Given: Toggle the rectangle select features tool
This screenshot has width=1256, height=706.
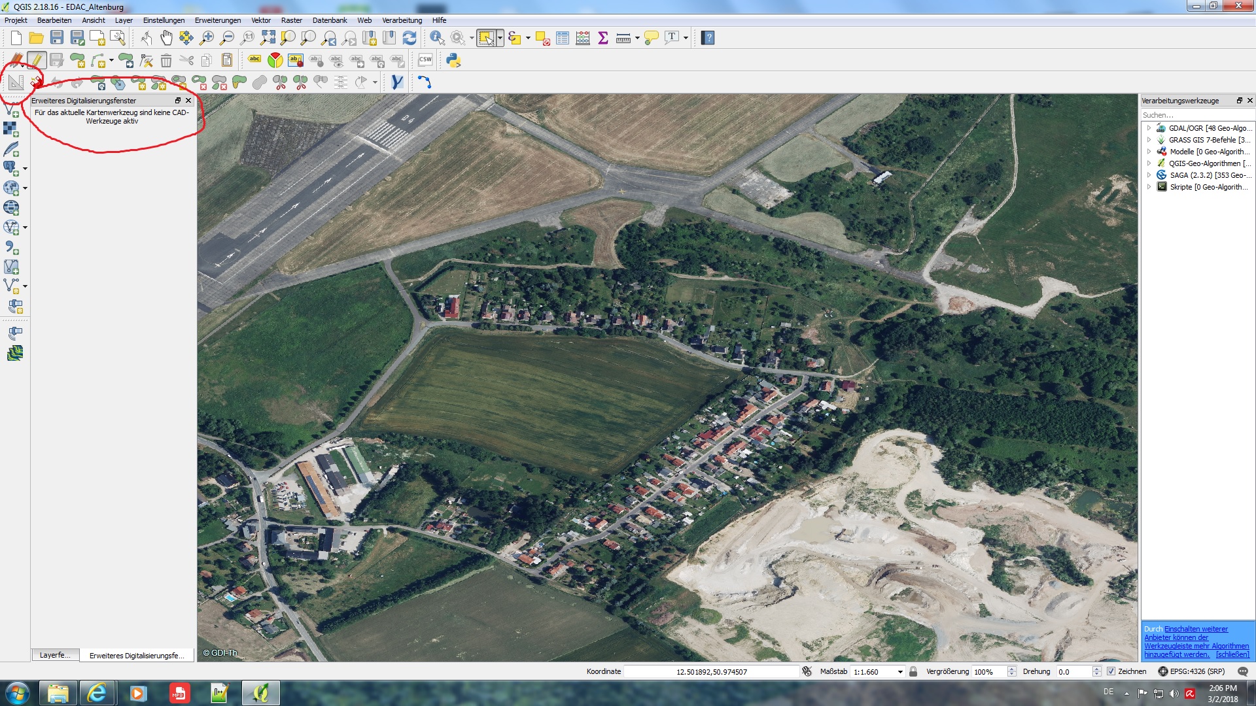Looking at the screenshot, I should tap(486, 38).
